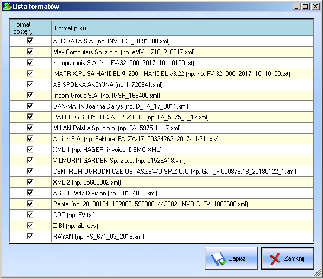Uncheck the ZIBI format checkbox

point(30,225)
